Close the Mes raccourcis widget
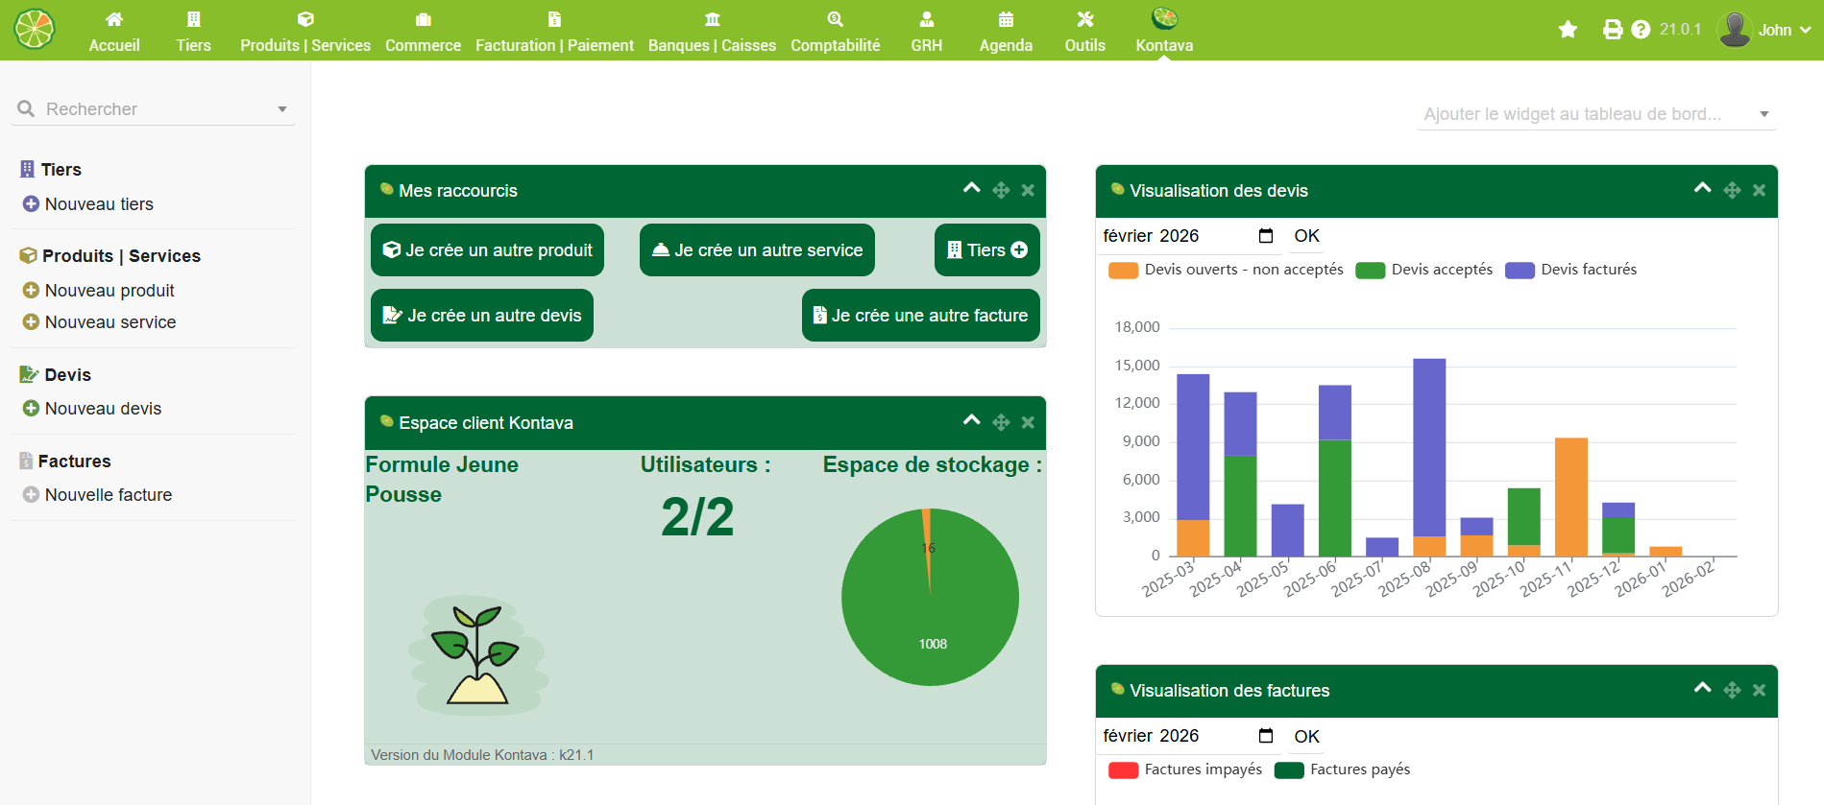The image size is (1824, 805). [1028, 190]
